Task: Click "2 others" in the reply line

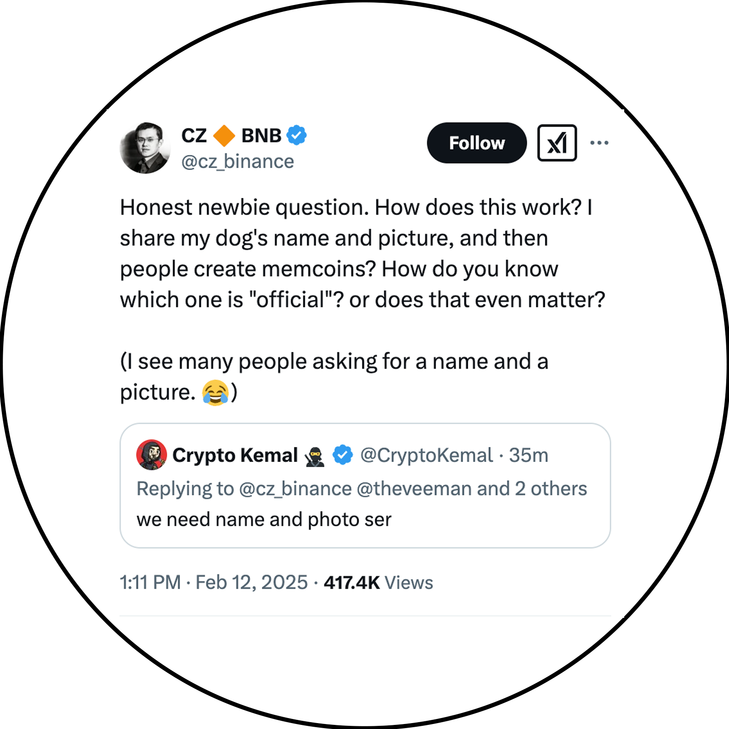Action: click(551, 489)
